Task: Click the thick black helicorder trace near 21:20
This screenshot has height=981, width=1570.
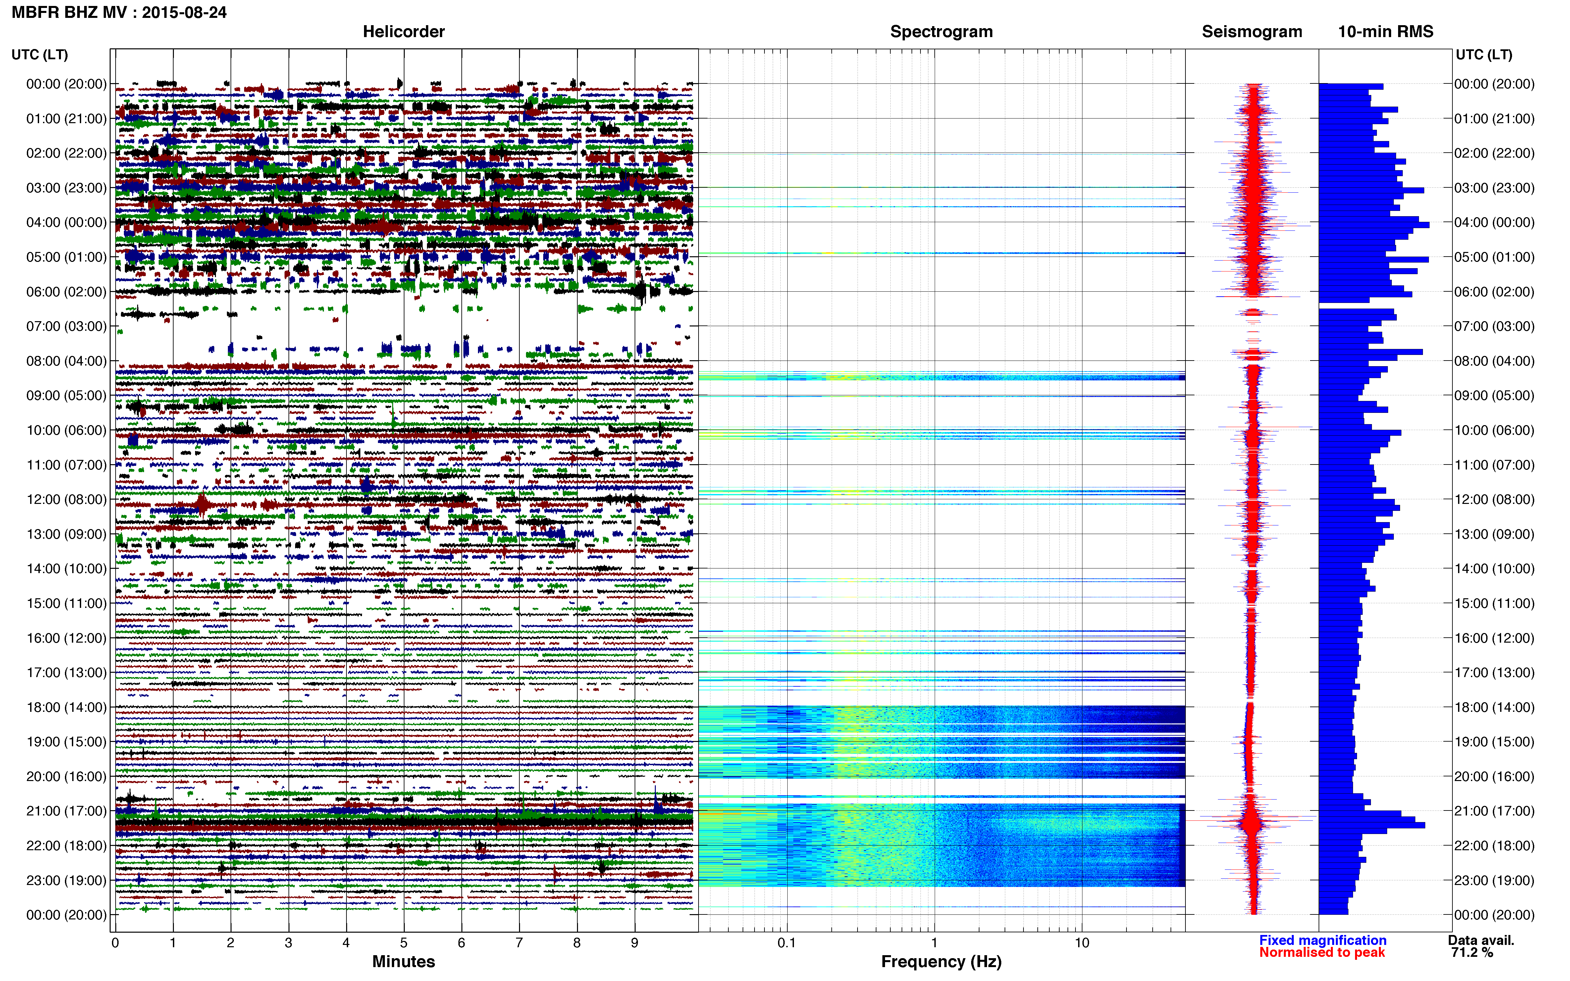Action: 404,823
